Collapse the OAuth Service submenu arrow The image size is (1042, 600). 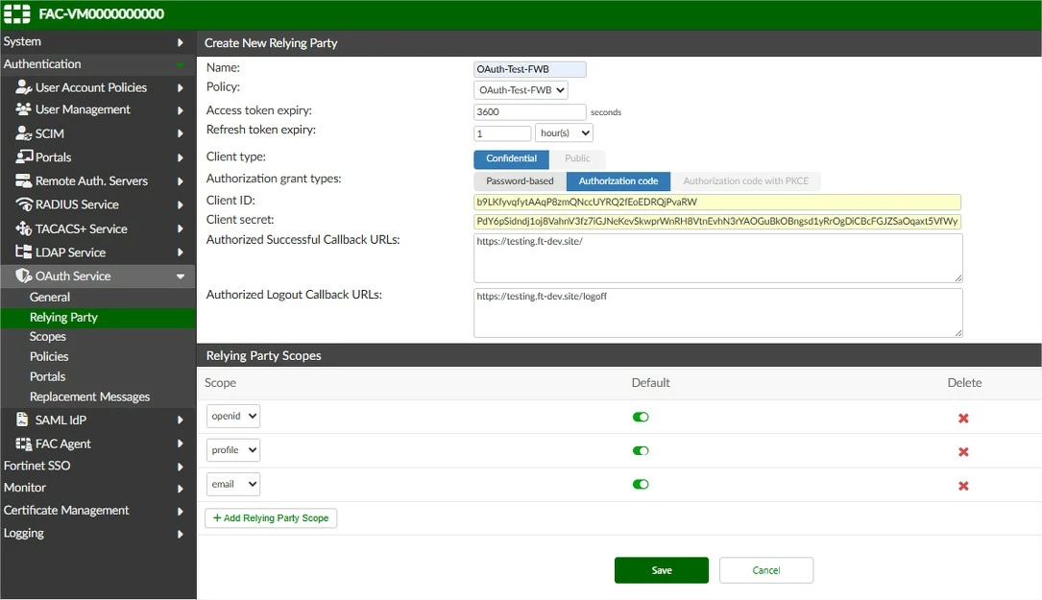(181, 276)
